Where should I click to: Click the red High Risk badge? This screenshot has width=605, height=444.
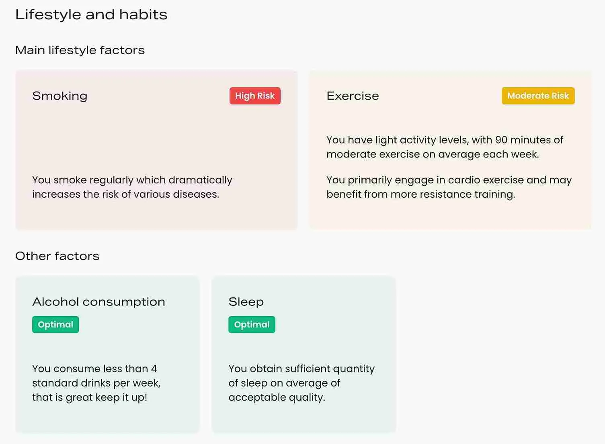point(255,96)
